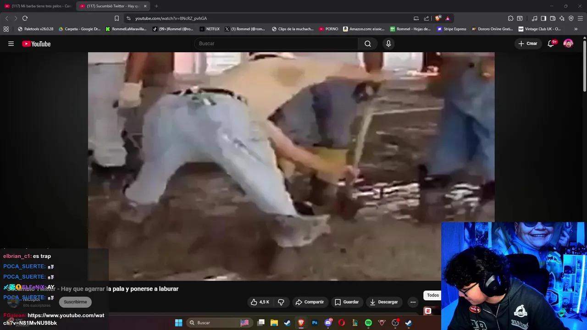Open the Amazon.com bookmark
Image resolution: width=587 pixels, height=330 pixels.
[364, 29]
